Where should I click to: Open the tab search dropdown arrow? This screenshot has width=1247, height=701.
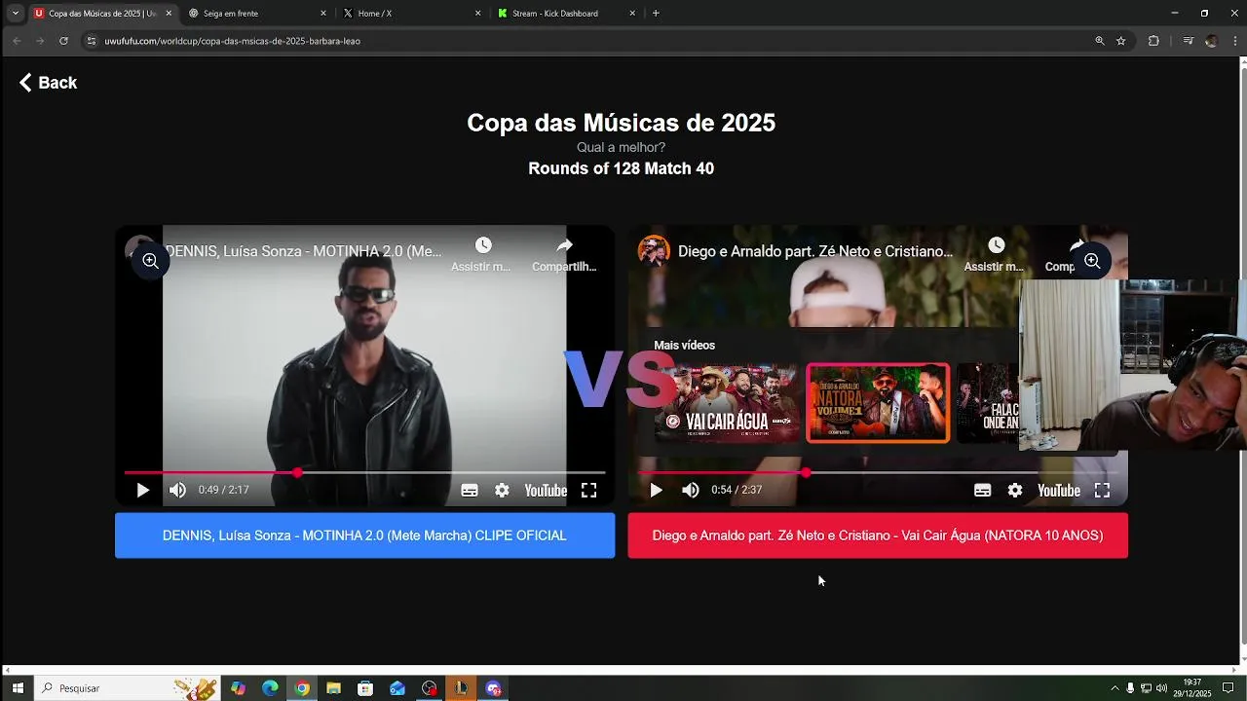point(16,14)
